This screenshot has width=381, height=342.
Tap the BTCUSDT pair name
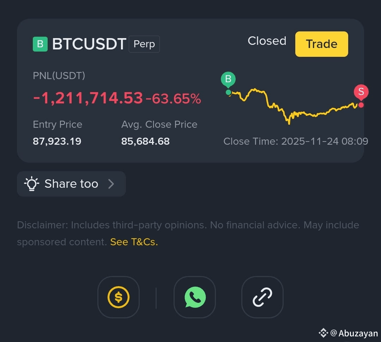click(89, 44)
